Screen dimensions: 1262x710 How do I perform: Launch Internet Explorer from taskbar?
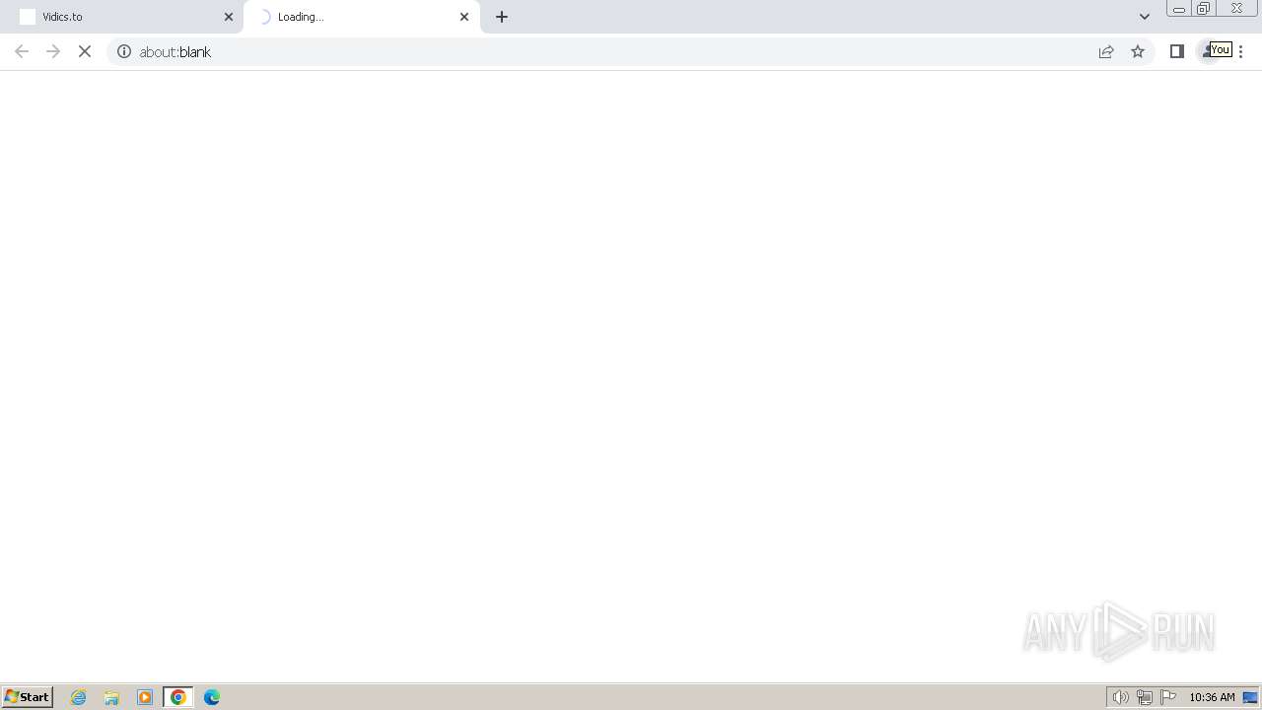coord(79,697)
